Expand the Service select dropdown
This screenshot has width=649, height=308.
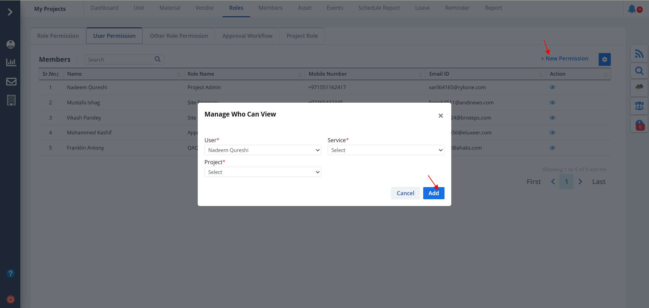point(386,150)
